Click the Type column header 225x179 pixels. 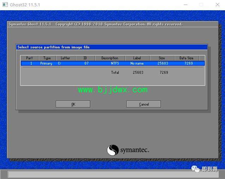(x=47, y=58)
